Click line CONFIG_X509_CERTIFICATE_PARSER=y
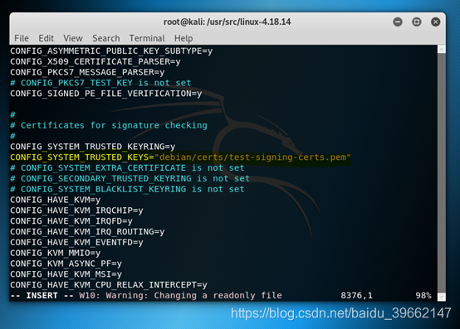The width and height of the screenshot is (460, 329). point(95,61)
